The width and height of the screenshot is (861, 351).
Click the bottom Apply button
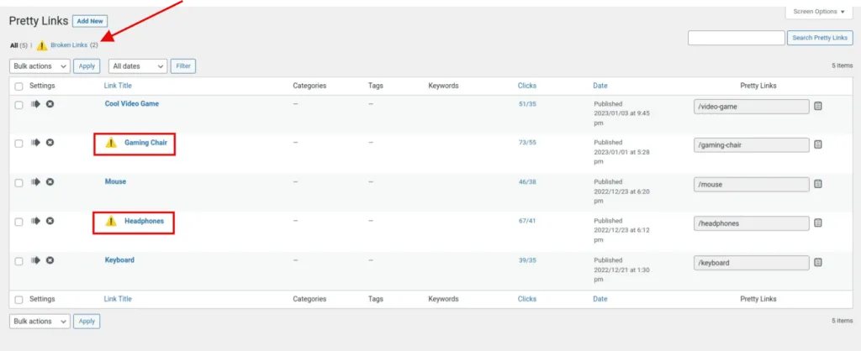87,322
